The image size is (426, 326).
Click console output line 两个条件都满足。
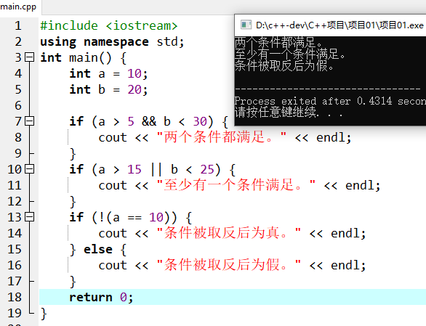278,42
